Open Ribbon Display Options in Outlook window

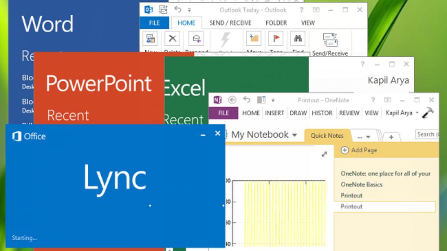tap(316, 10)
